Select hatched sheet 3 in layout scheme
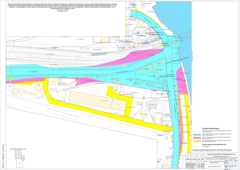The height and width of the screenshot is (170, 240). pyautogui.click(x=23, y=158)
